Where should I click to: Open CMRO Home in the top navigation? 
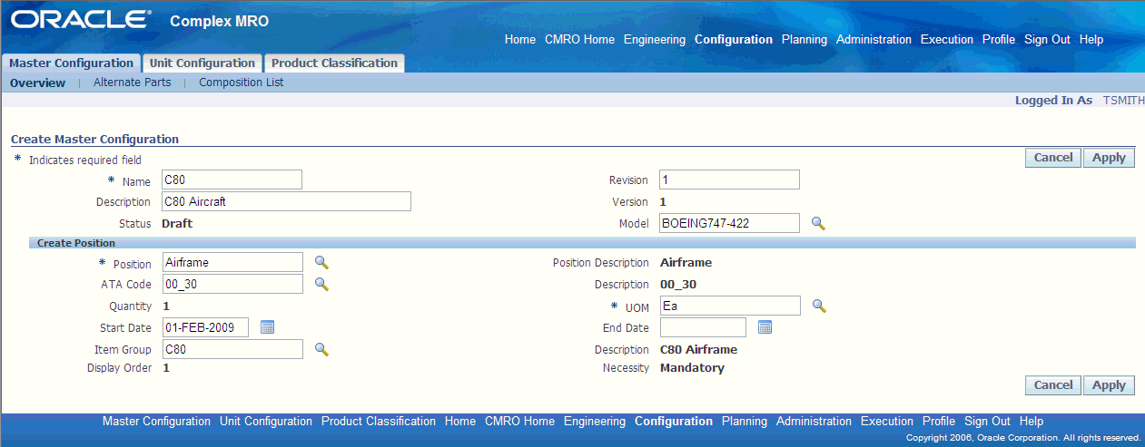pos(579,40)
